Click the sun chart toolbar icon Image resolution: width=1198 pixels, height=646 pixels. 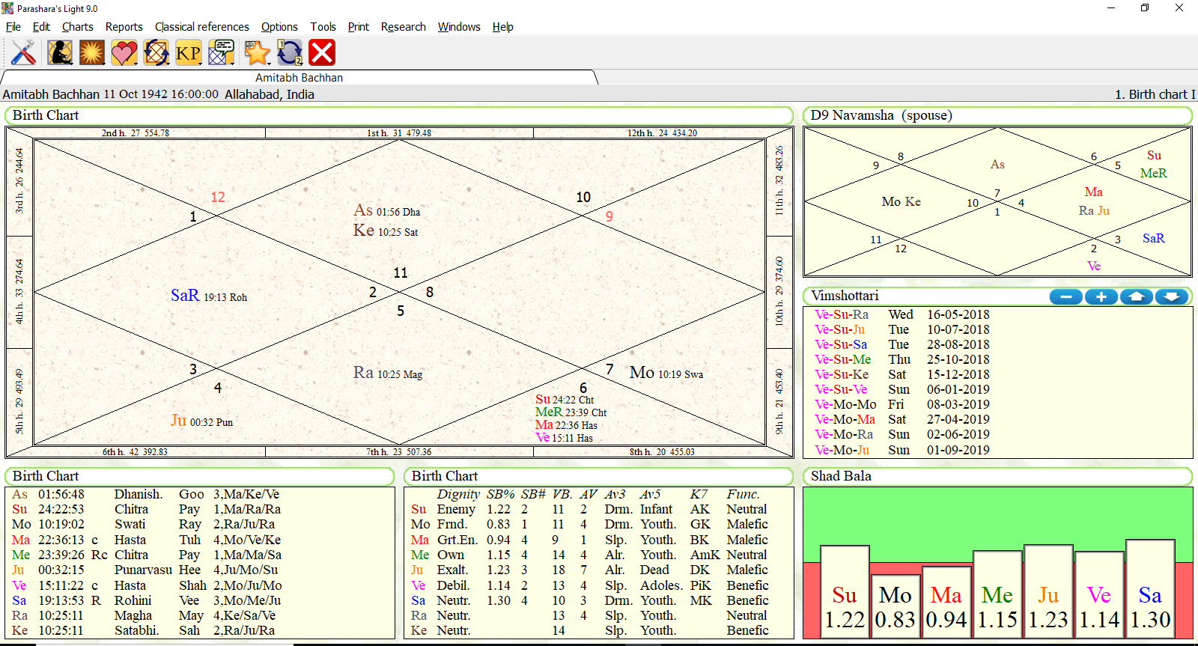coord(91,53)
